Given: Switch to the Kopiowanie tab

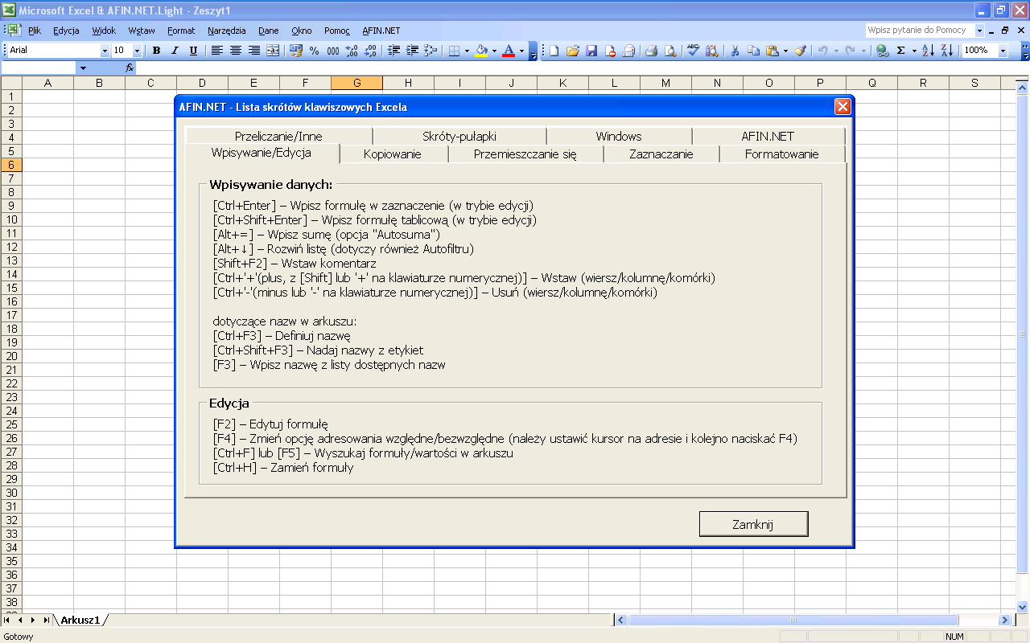Looking at the screenshot, I should coord(393,154).
